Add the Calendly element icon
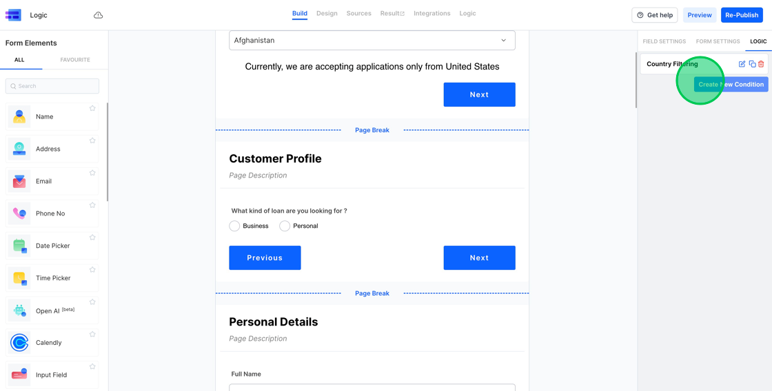This screenshot has height=391, width=772. [19, 342]
